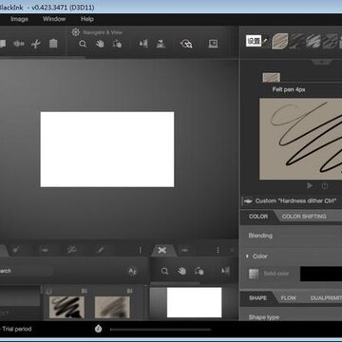Viewport: 342px width, 342px height.
Task: Select the scissors-style tab in bottom-left panel
Action: (72, 250)
